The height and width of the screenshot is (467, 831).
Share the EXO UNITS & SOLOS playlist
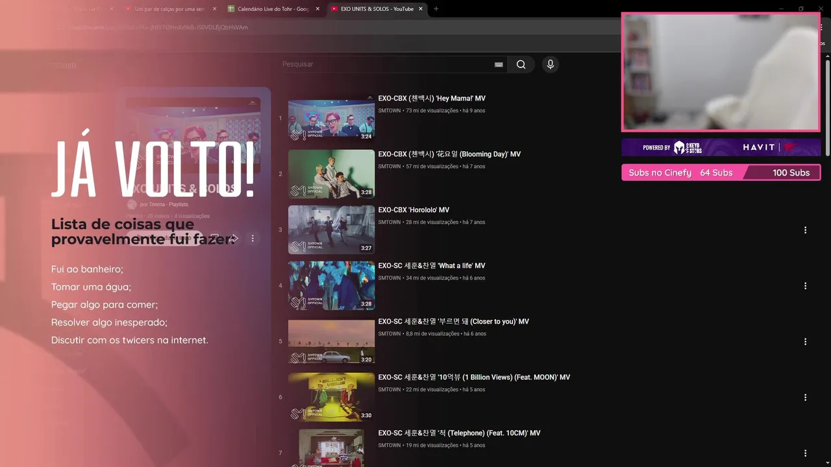click(234, 239)
